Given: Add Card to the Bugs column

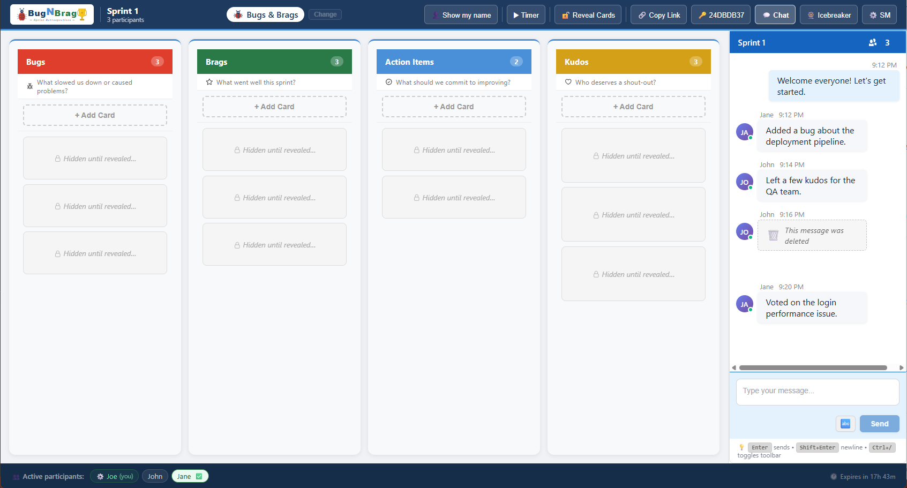Looking at the screenshot, I should pyautogui.click(x=95, y=115).
